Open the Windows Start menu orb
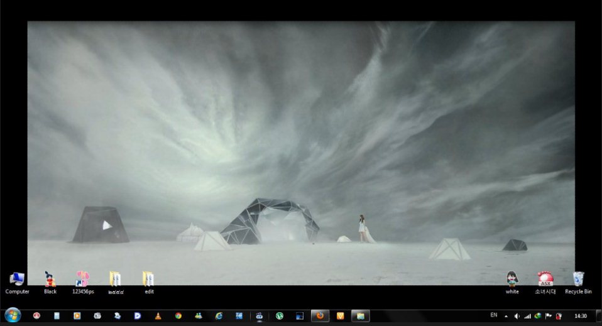Screen dimensions: 602x326 click(x=13, y=315)
